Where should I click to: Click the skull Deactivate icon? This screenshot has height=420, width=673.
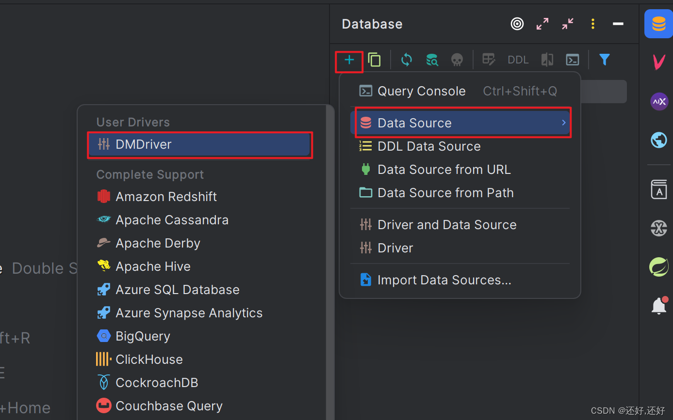pyautogui.click(x=457, y=60)
